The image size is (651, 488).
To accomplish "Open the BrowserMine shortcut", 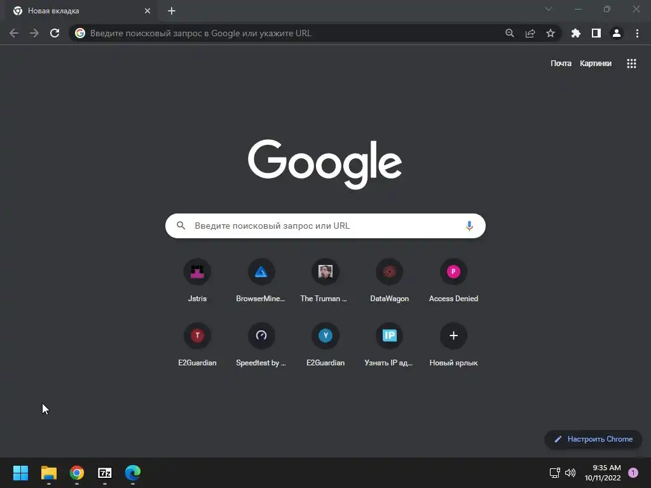I will [261, 280].
